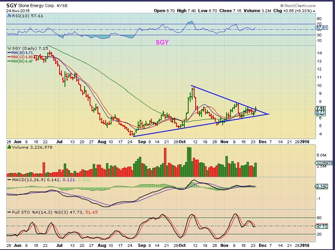Screen dimensions: 335x250
Task: Click the price bar icon beside SGY (Daily)
Action: pyautogui.click(x=9, y=48)
